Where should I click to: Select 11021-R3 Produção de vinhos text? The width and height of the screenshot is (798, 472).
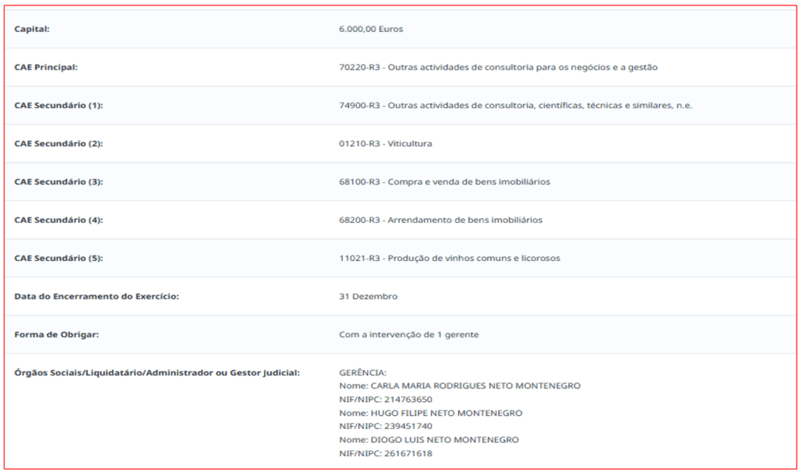(449, 259)
